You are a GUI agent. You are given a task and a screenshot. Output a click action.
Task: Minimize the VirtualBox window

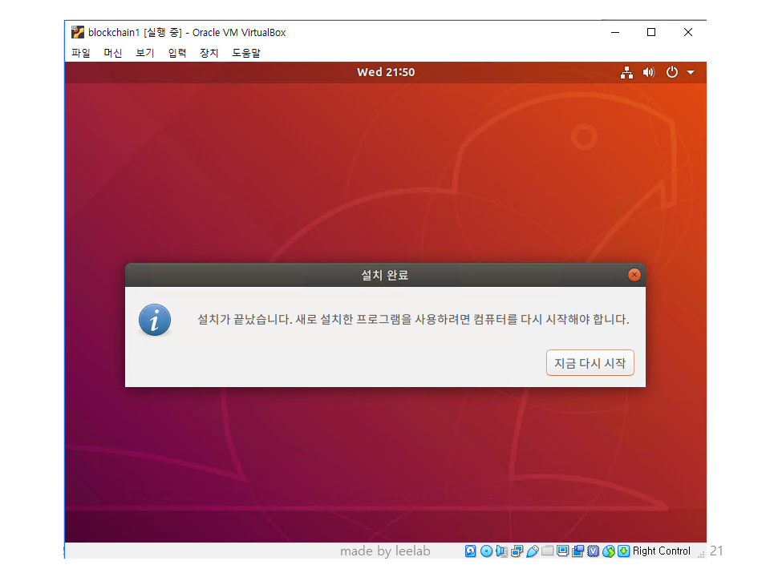(615, 32)
